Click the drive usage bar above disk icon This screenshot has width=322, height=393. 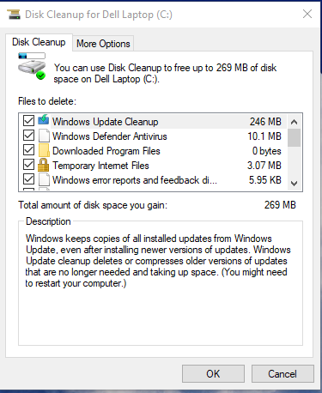32,56
